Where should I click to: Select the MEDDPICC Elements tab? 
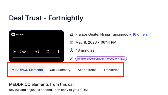click(27, 70)
